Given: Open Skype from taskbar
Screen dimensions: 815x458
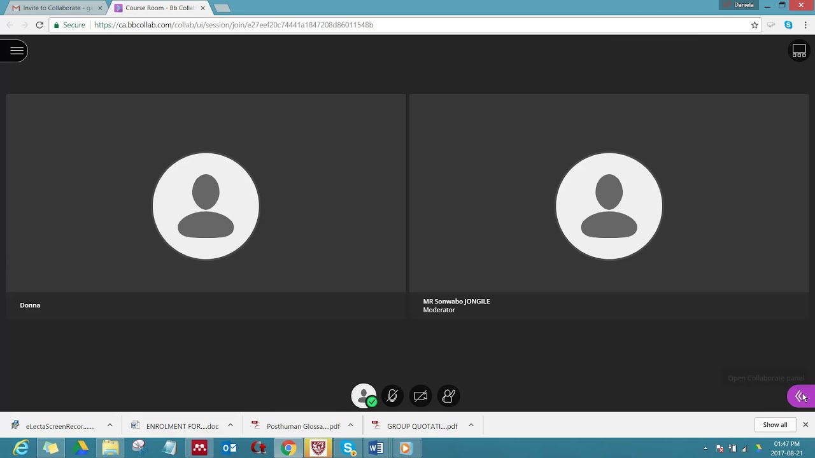Looking at the screenshot, I should [348, 448].
